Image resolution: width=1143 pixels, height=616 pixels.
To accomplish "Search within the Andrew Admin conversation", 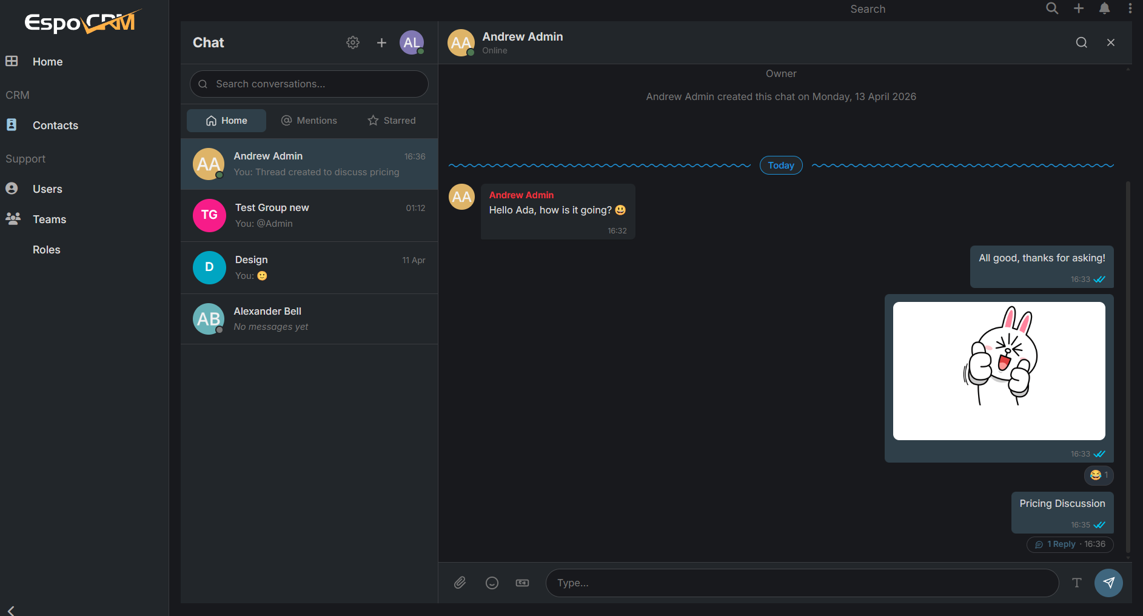I will (x=1081, y=42).
